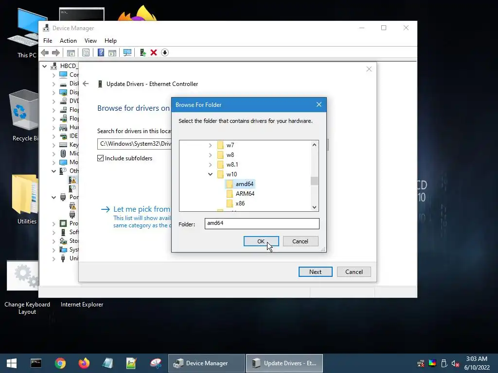
Task: Click the colorful display tray icon
Action: tap(432, 363)
